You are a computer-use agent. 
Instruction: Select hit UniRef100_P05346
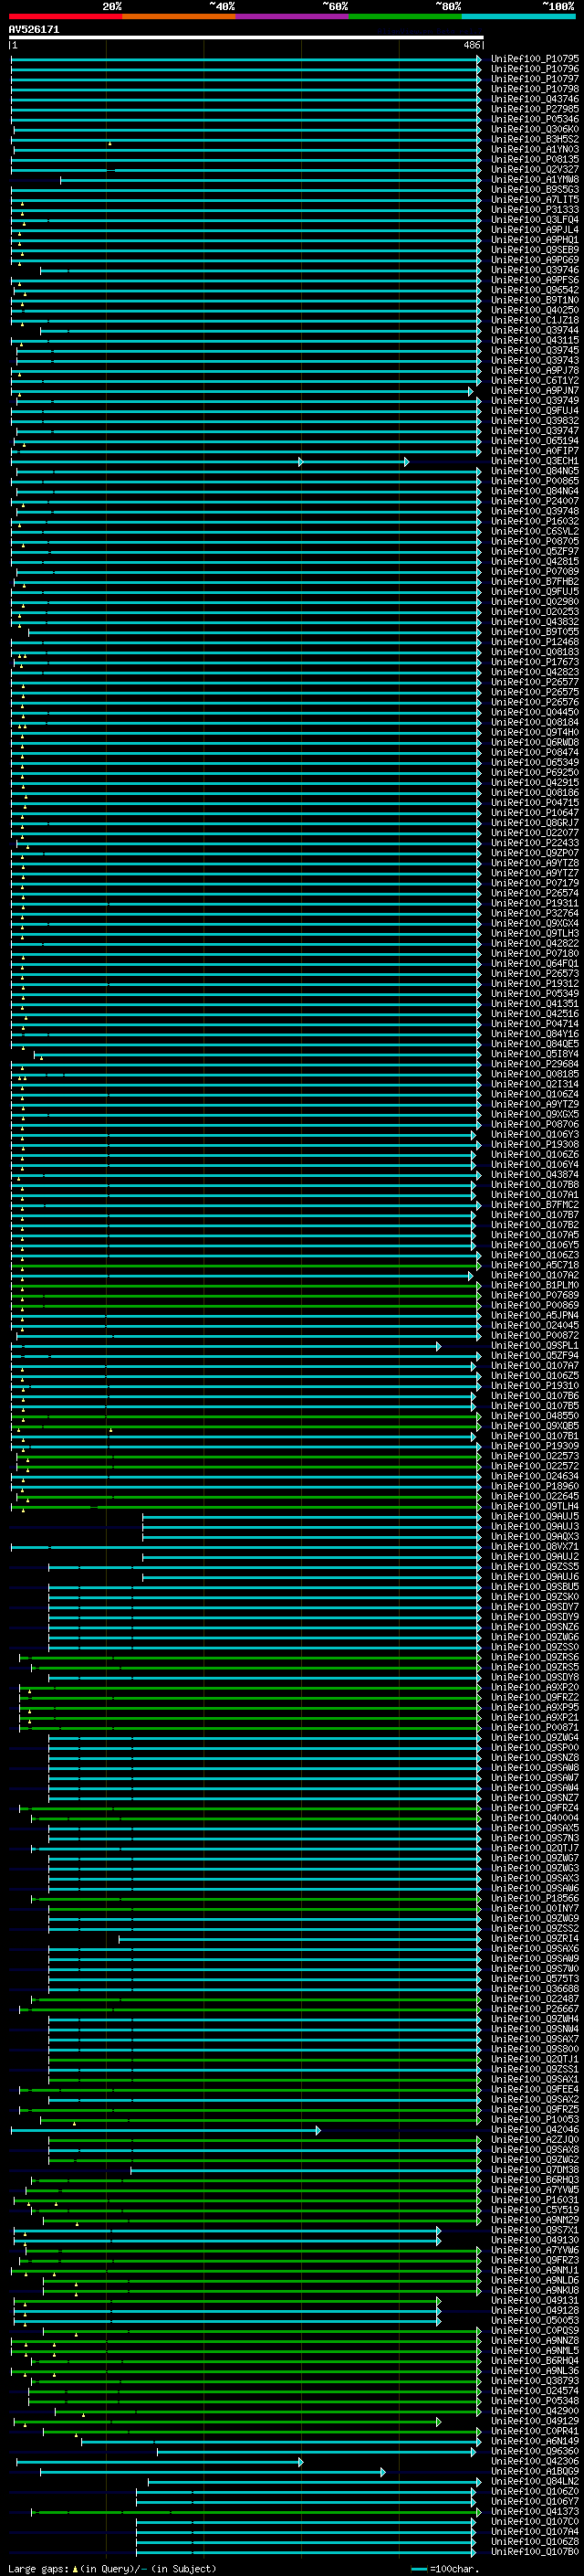coord(534,119)
